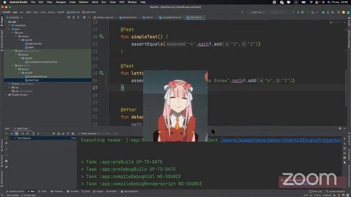The image size is (351, 197).
Task: Open the Logcat tool window button
Action: (x=98, y=192)
